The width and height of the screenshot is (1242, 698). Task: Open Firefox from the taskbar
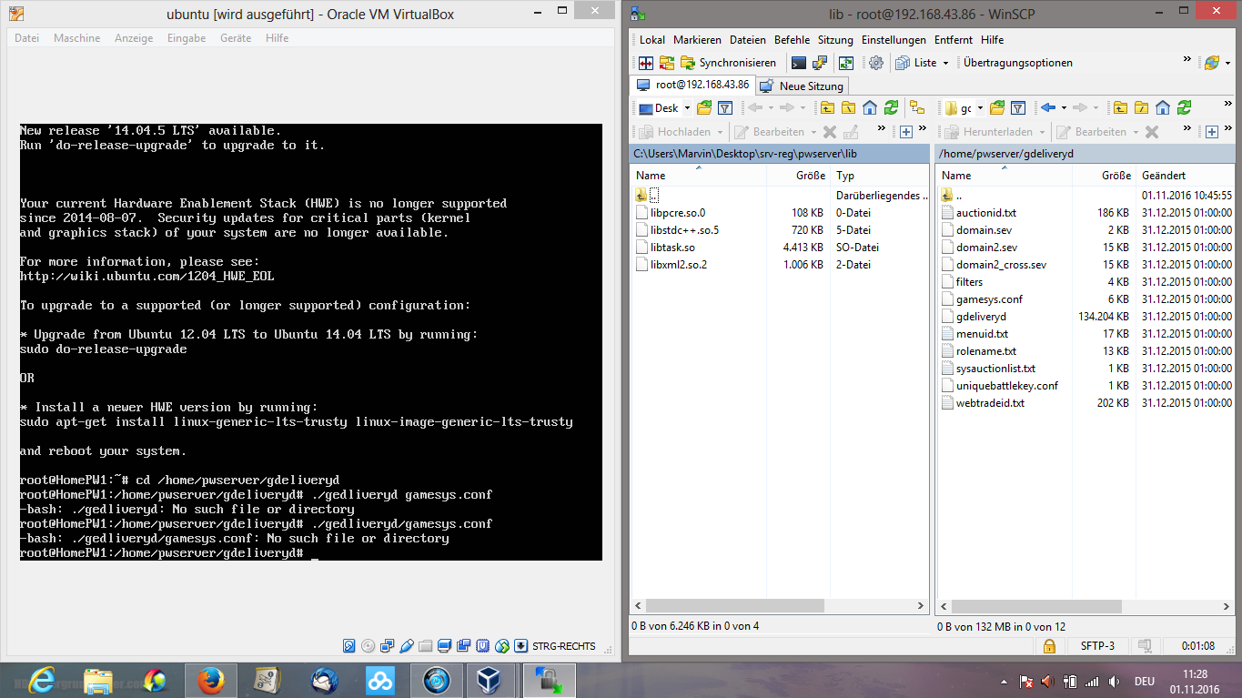[x=210, y=680]
